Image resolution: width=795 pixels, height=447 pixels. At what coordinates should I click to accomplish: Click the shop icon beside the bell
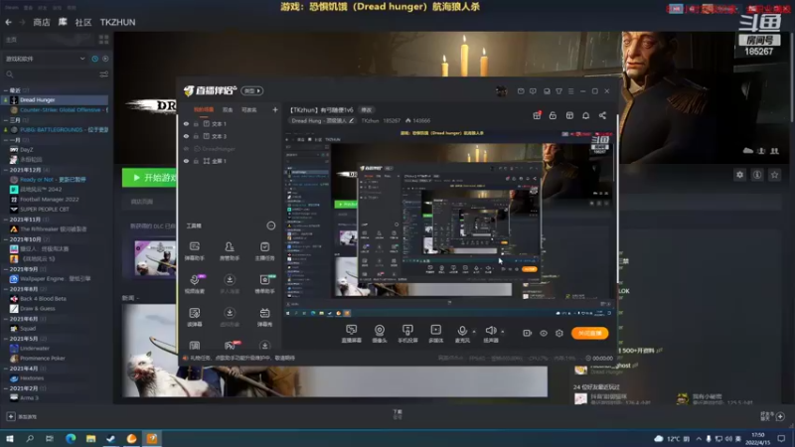coord(569,115)
